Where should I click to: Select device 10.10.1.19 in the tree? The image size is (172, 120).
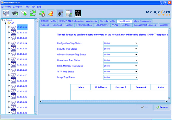(22, 70)
